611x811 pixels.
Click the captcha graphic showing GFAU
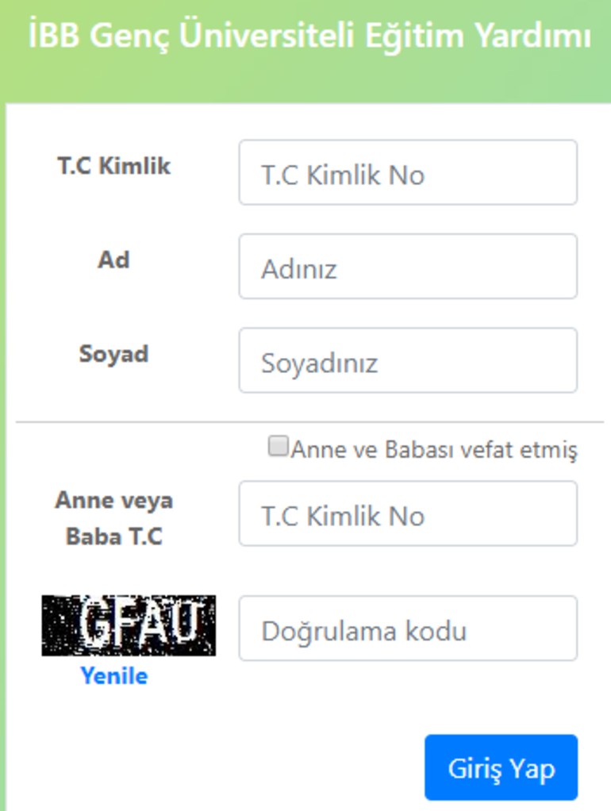click(129, 626)
